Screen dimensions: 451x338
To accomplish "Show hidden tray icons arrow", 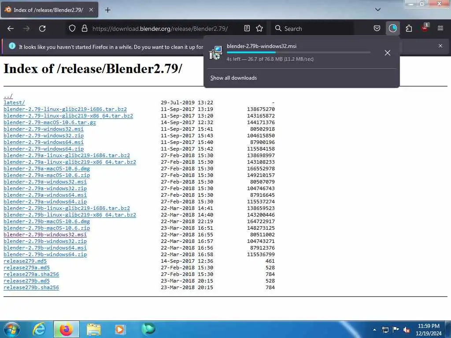I will pyautogui.click(x=374, y=330).
